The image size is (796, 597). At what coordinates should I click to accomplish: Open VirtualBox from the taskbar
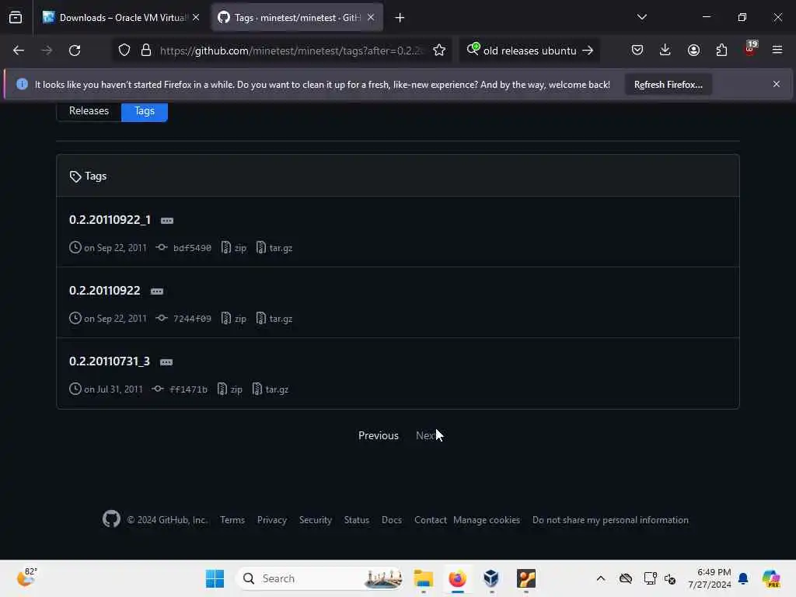pyautogui.click(x=491, y=578)
